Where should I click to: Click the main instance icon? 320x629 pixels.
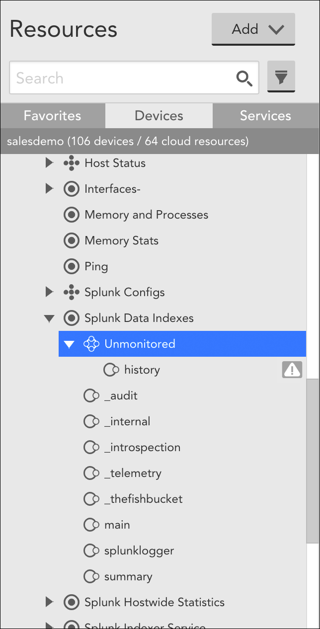point(91,525)
